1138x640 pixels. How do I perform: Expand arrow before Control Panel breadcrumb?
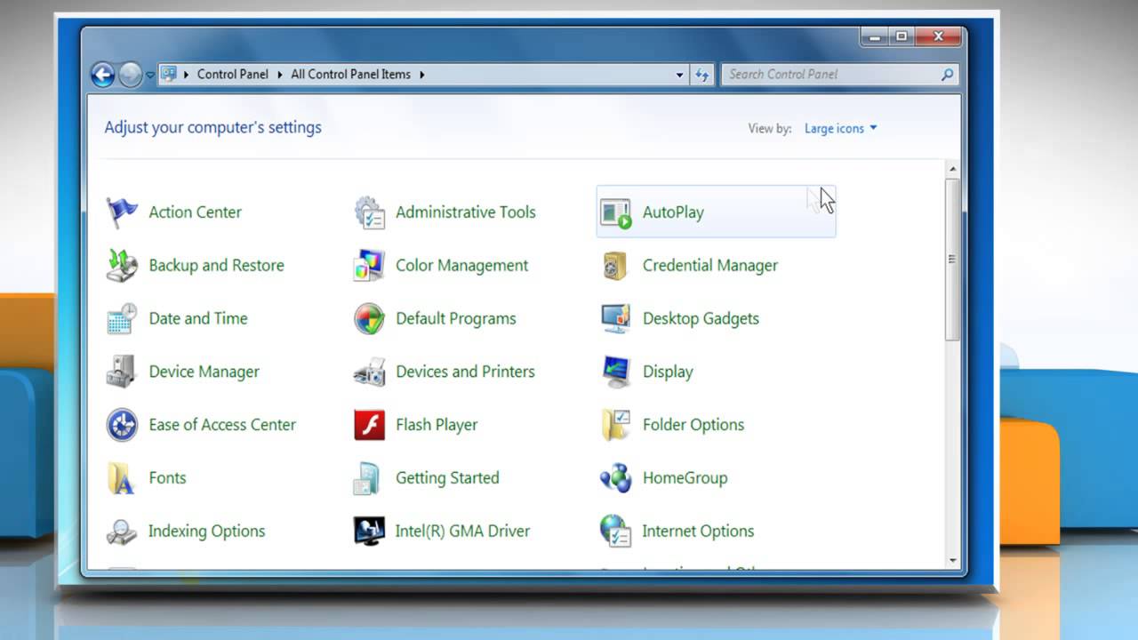tap(187, 75)
